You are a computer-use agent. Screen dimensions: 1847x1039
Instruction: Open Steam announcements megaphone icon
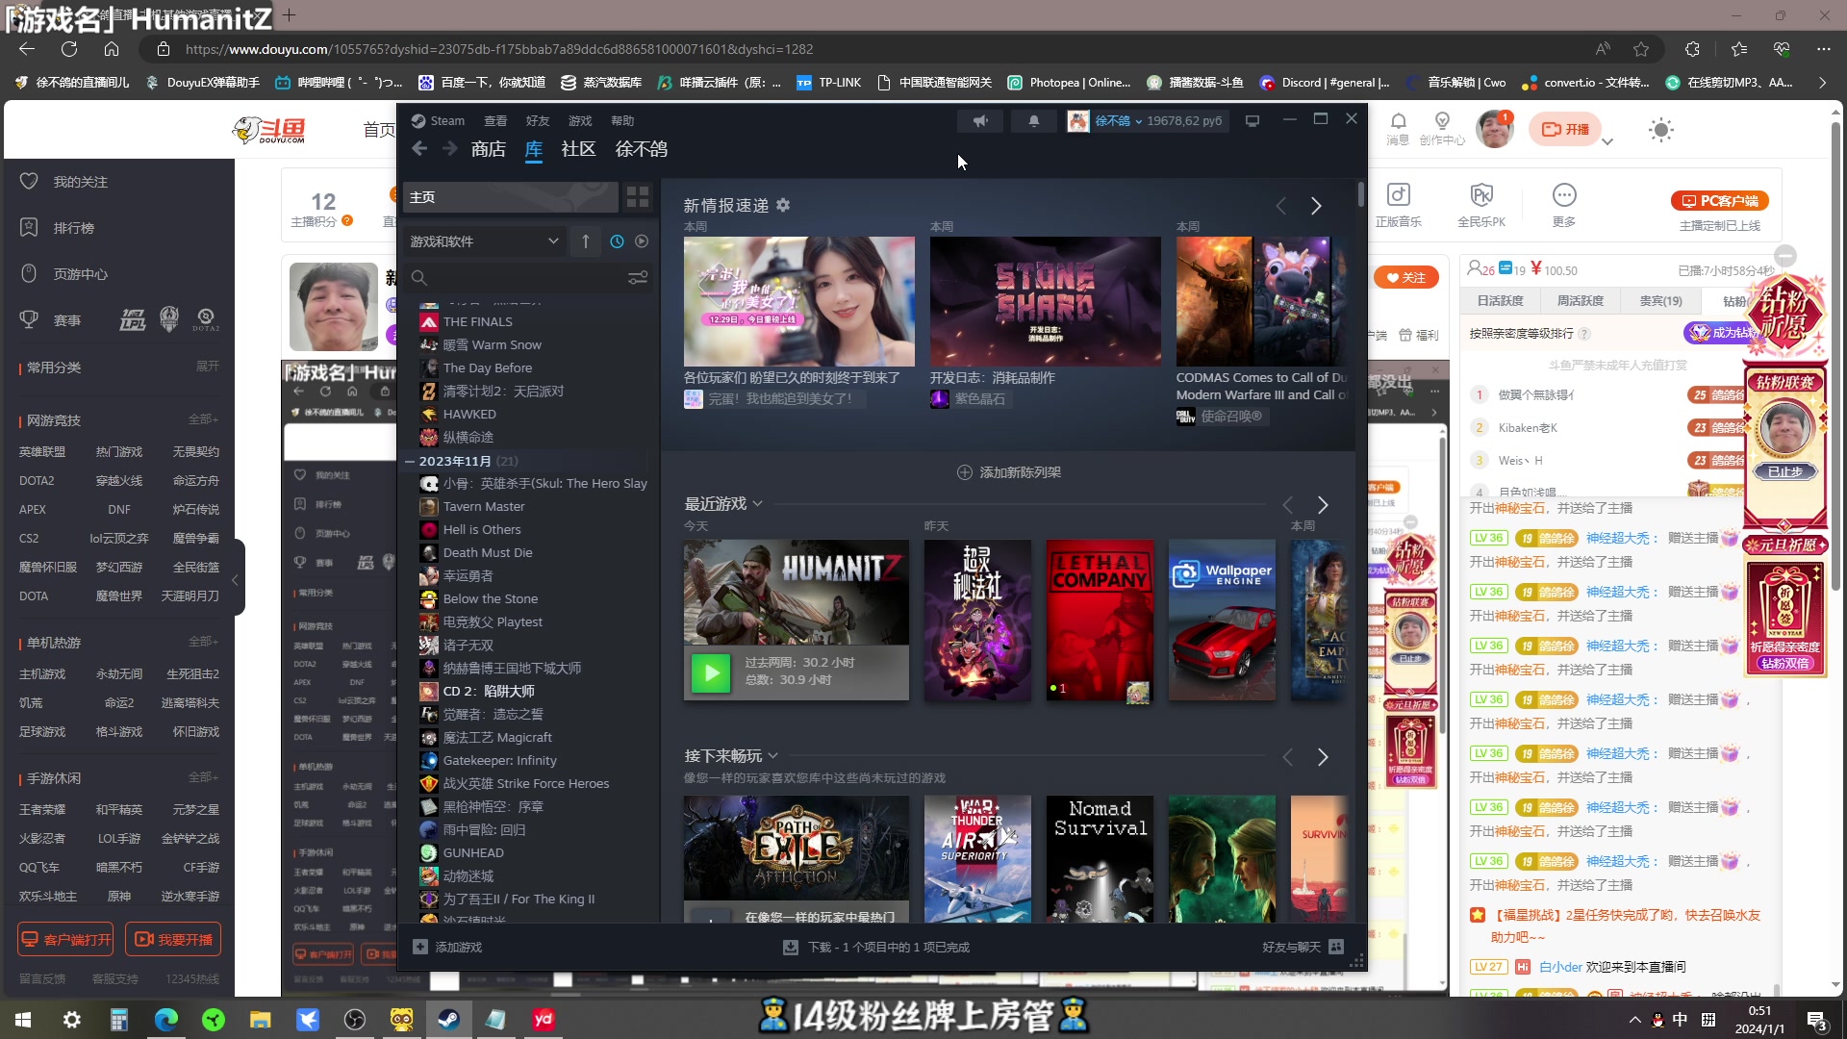coord(979,121)
